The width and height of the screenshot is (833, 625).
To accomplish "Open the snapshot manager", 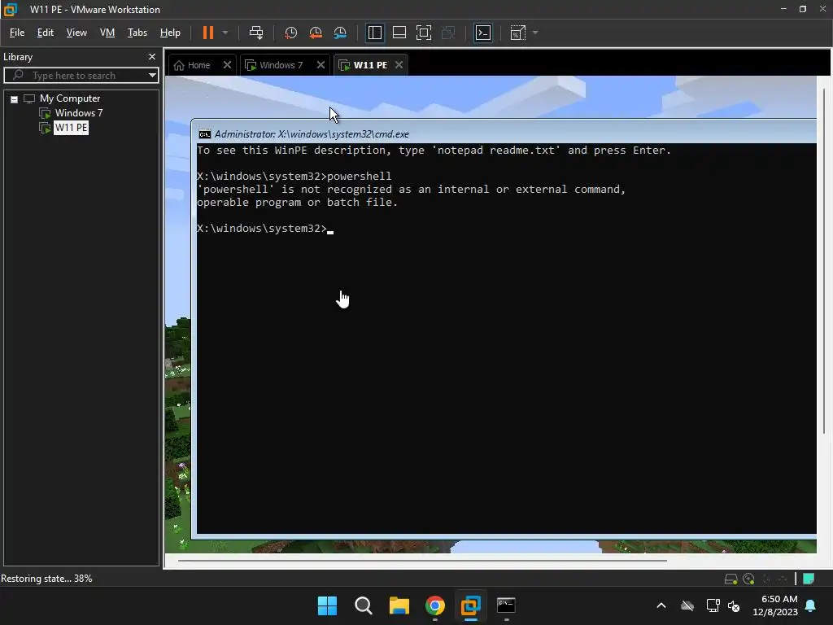I will [340, 33].
